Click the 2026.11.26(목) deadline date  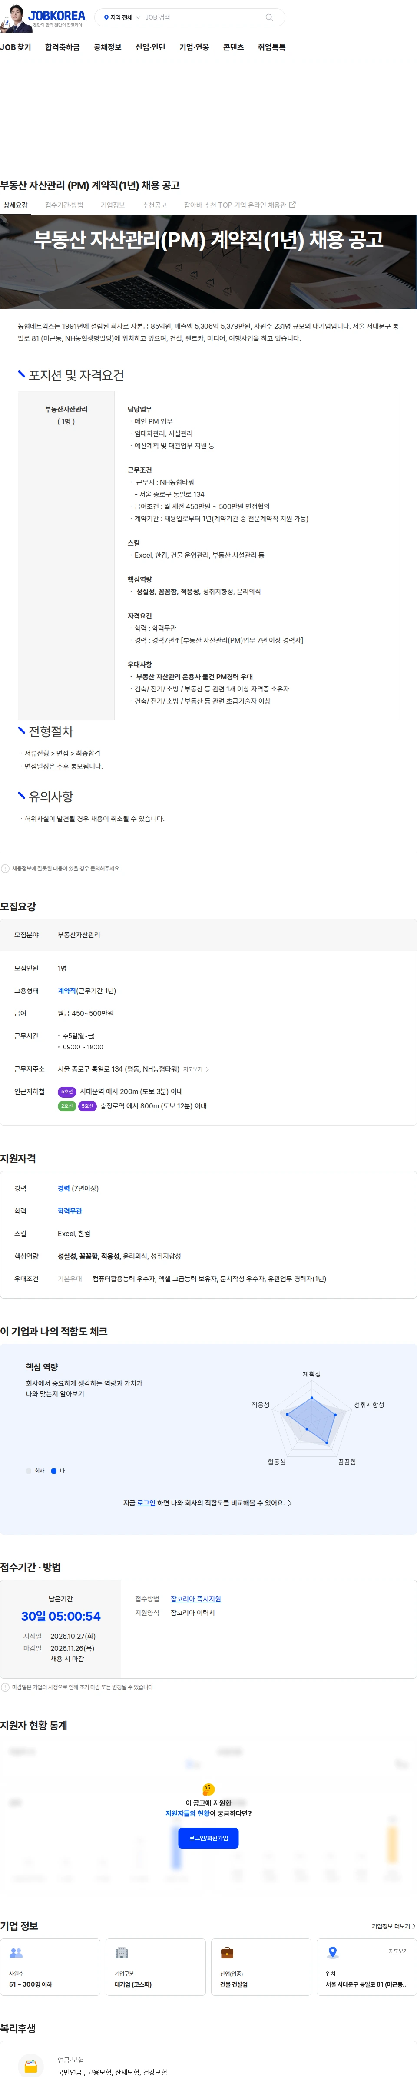point(72,1648)
